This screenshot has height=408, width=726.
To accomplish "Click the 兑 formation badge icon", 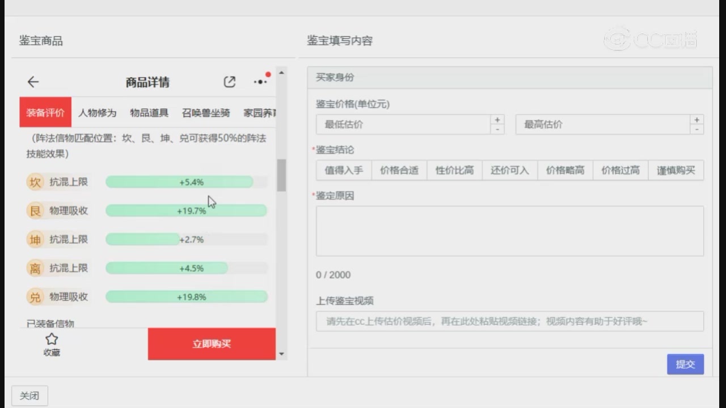I will point(35,297).
